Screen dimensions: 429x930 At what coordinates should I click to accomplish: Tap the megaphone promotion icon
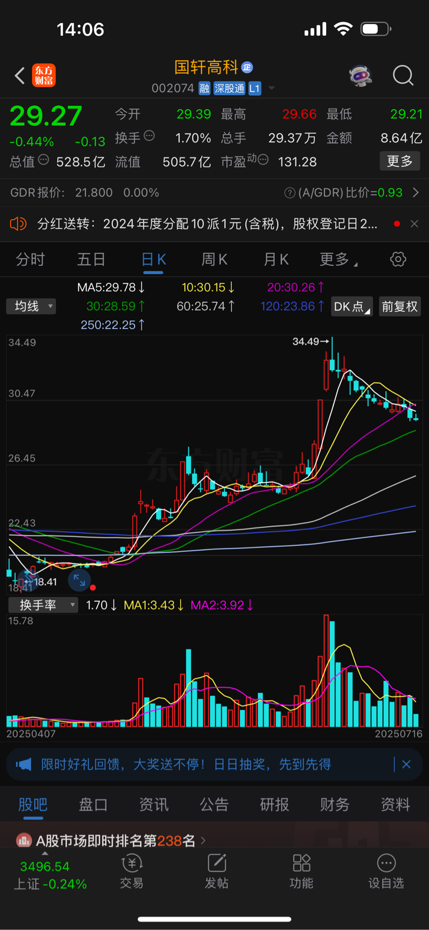pos(23,764)
